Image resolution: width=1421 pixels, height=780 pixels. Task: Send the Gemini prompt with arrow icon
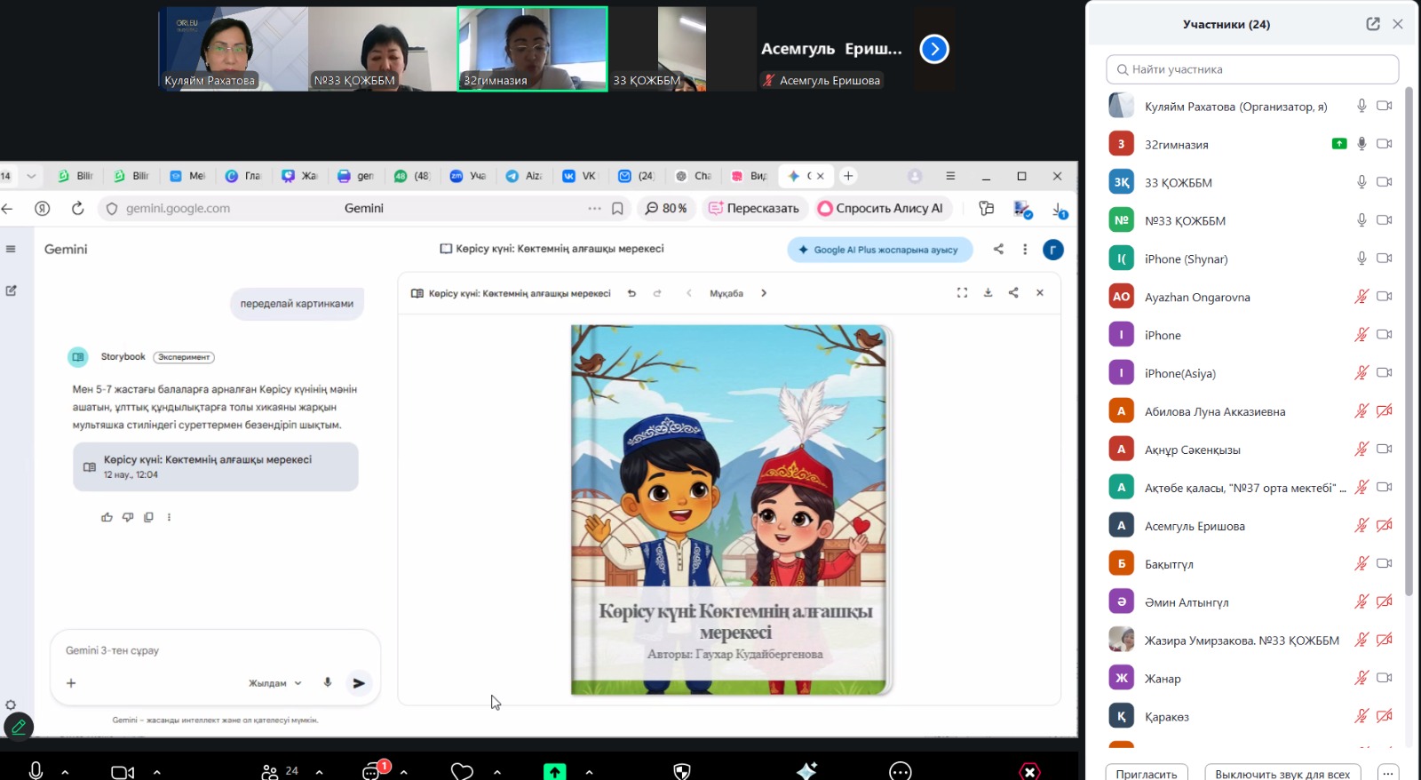tap(359, 683)
